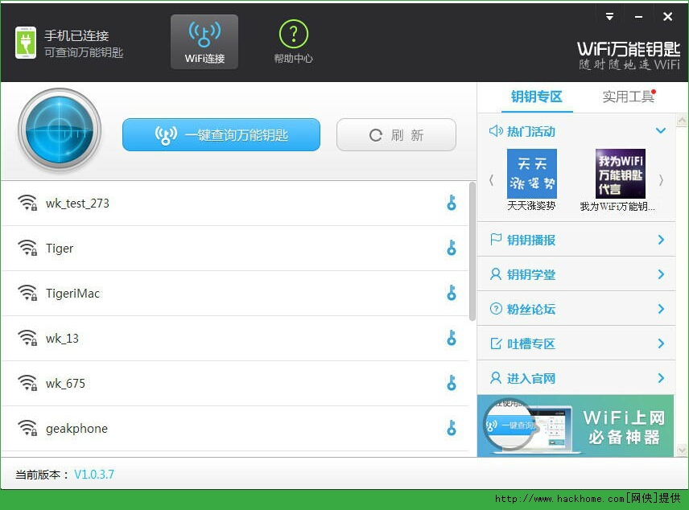Open the 我为WiFi万能钥匙代言 thumbnail
Viewport: 689px width, 510px height.
point(620,174)
